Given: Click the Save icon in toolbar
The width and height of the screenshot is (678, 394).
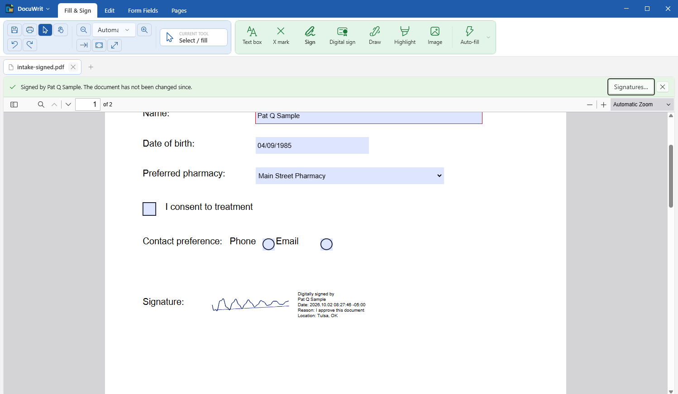Looking at the screenshot, I should 14,30.
